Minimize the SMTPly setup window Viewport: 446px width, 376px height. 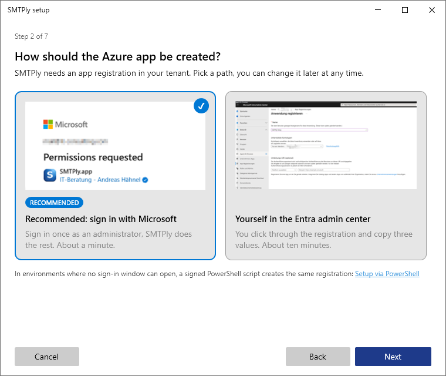(378, 10)
